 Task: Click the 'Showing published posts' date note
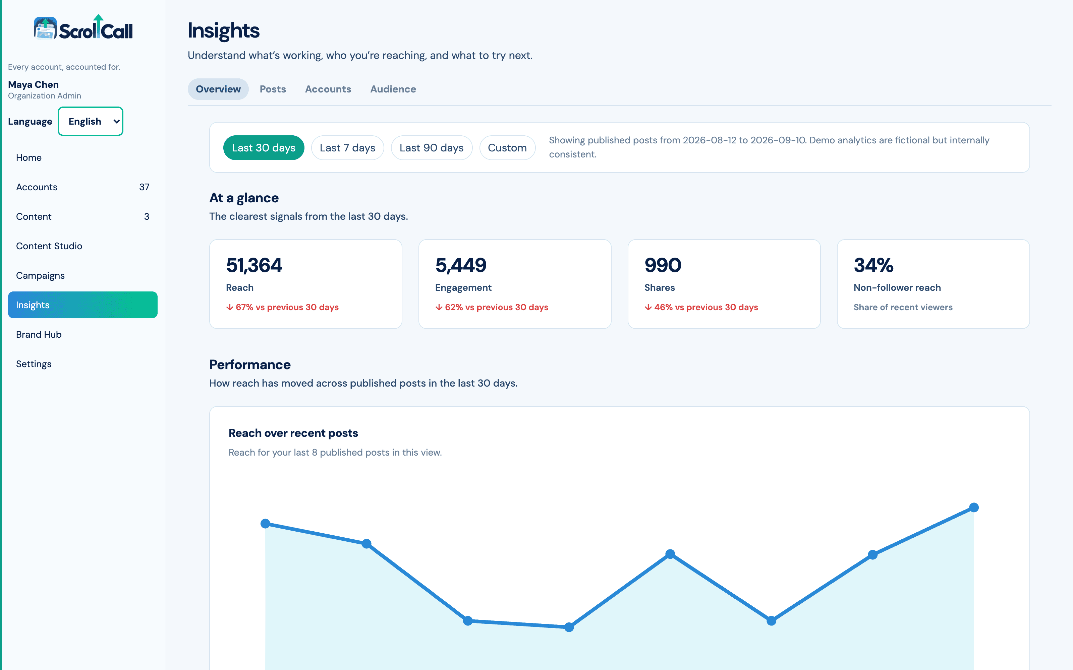[769, 147]
